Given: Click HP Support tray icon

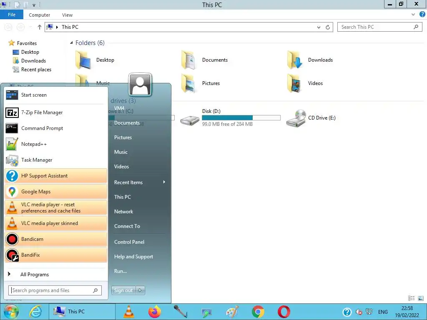Looking at the screenshot, I should pyautogui.click(x=347, y=312).
